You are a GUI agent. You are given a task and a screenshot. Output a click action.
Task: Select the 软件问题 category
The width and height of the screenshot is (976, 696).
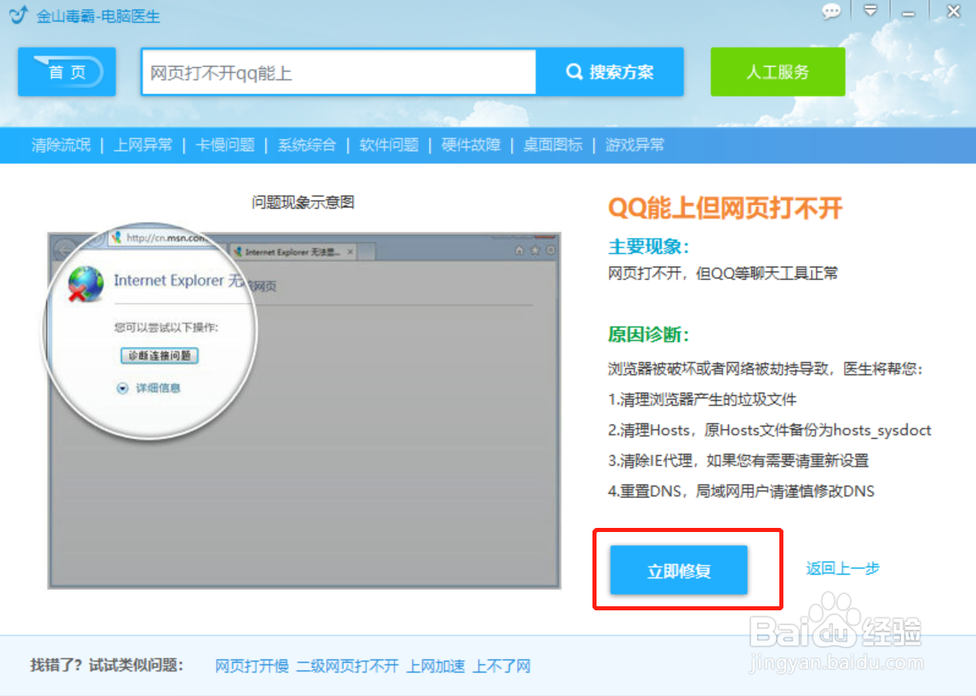point(388,144)
